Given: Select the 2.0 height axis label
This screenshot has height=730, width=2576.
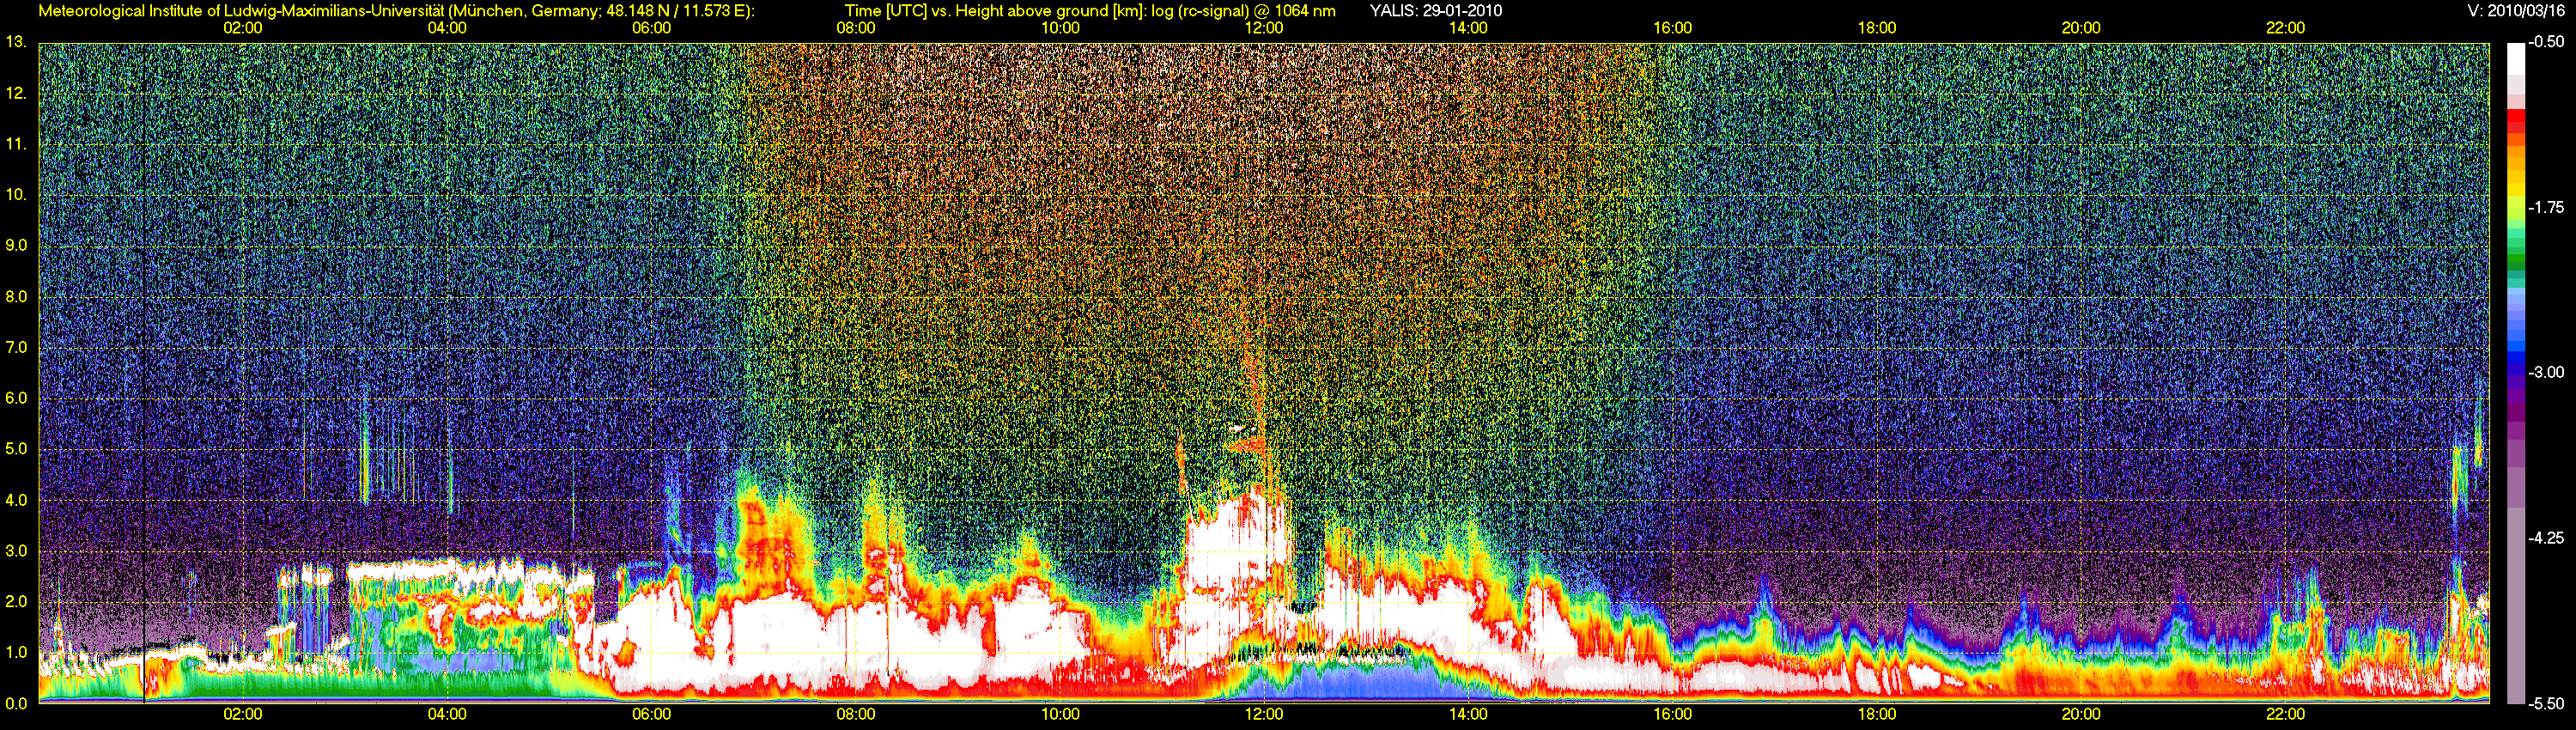Looking at the screenshot, I should click(x=16, y=601).
